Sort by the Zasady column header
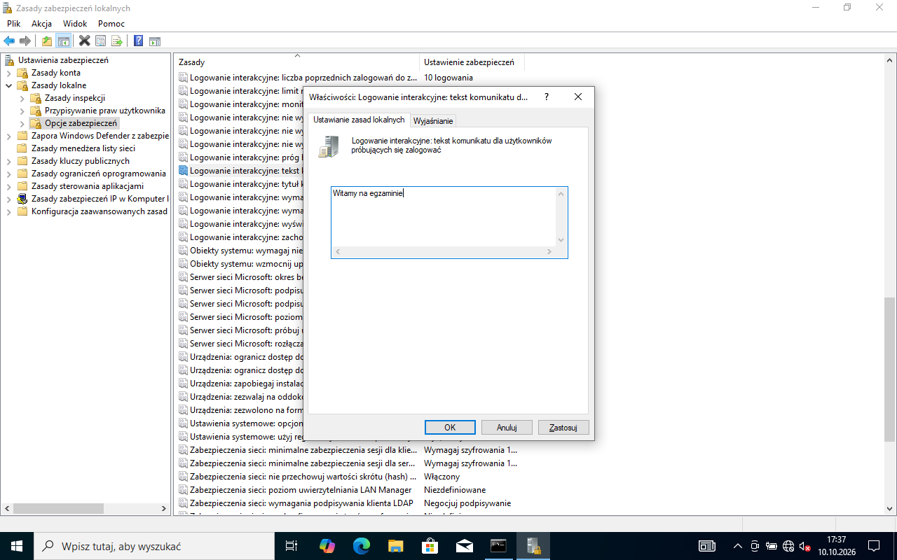The height and width of the screenshot is (560, 897). pyautogui.click(x=296, y=62)
